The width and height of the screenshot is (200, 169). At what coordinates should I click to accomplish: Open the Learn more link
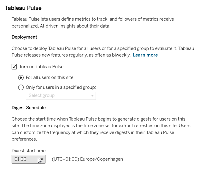click(x=145, y=55)
